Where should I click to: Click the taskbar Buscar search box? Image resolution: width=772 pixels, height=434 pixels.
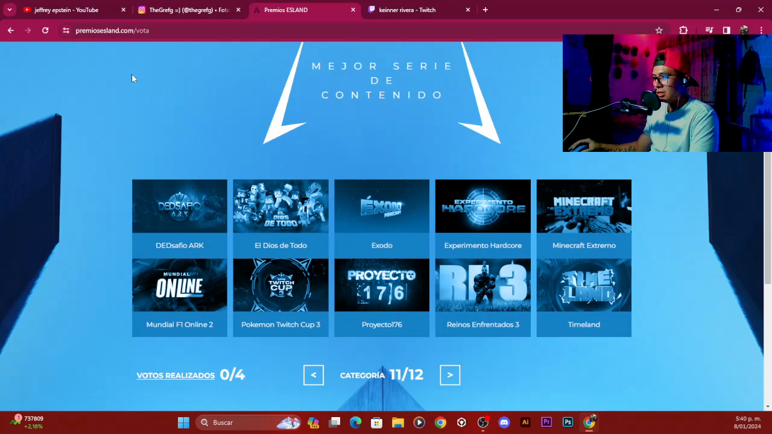(249, 423)
